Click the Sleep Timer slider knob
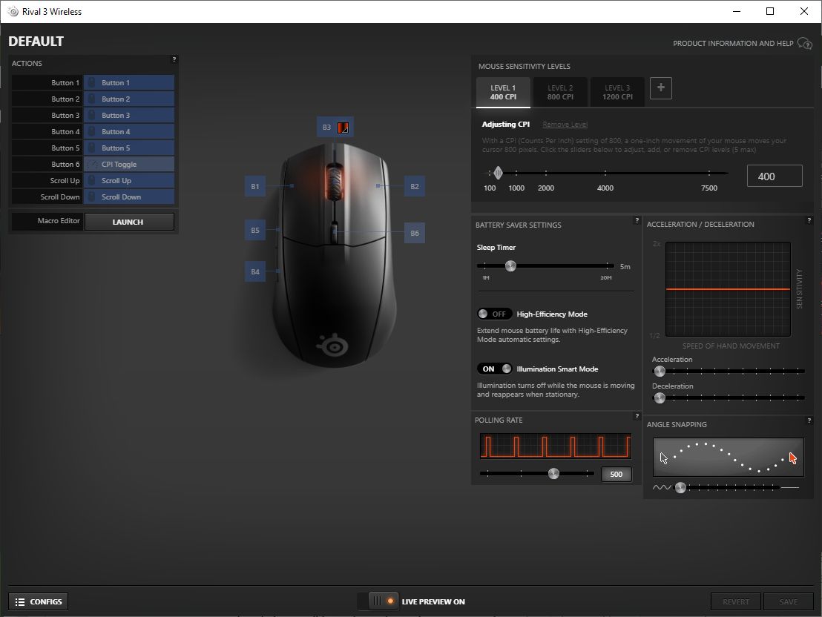 [510, 265]
